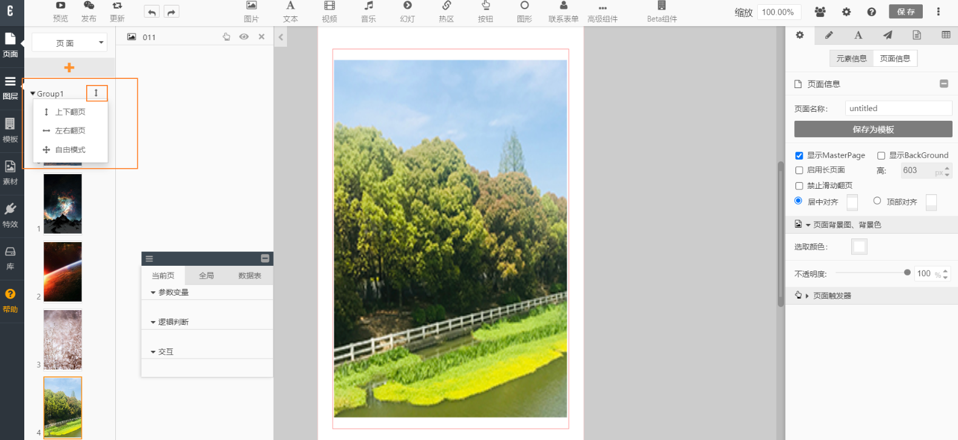
Task: Click the 预览 preview icon
Action: (60, 11)
